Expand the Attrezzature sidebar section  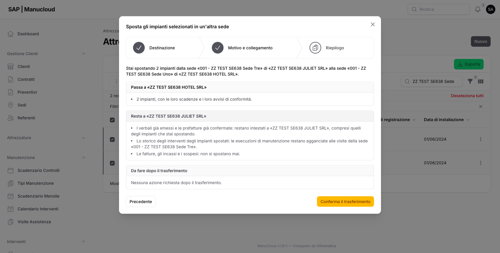[84, 138]
